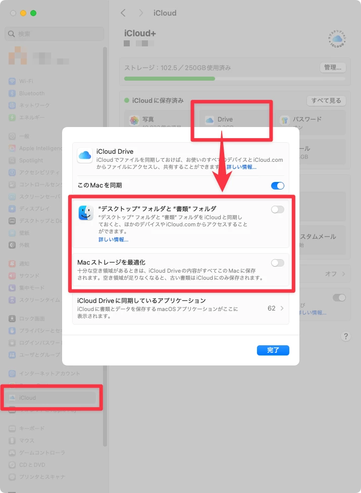Select エネルギー in the sidebar
This screenshot has width=361, height=493.
pos(26,117)
